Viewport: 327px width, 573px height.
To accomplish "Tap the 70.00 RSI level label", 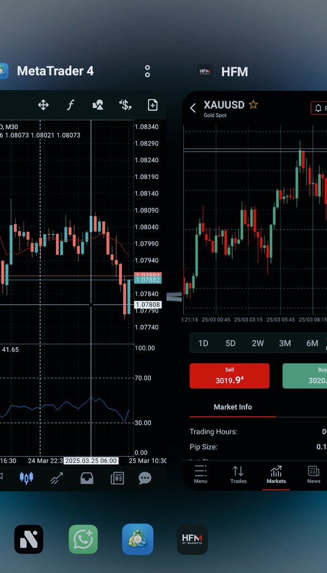I will tap(143, 378).
